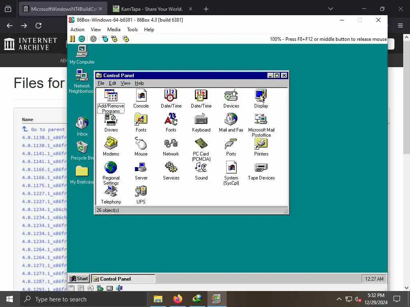Open Control Panel View menu
The image size is (410, 307).
[x=125, y=83]
